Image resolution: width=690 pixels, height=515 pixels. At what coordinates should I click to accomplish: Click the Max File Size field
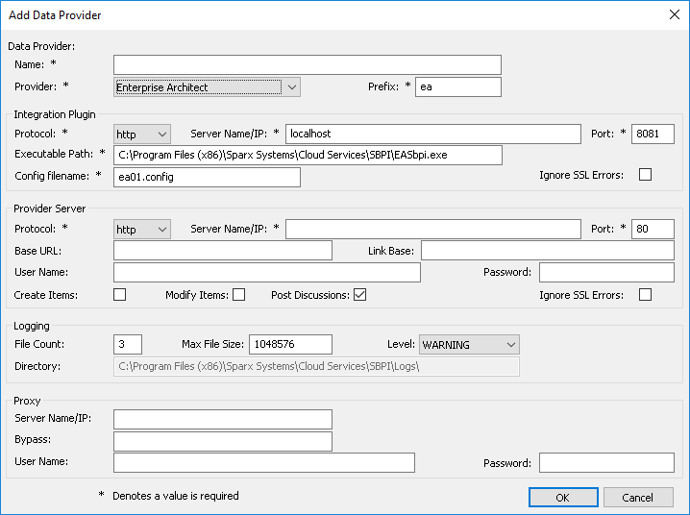point(290,344)
